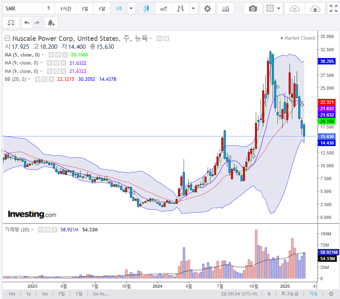Open settings for MA 5 indicator

[58, 55]
